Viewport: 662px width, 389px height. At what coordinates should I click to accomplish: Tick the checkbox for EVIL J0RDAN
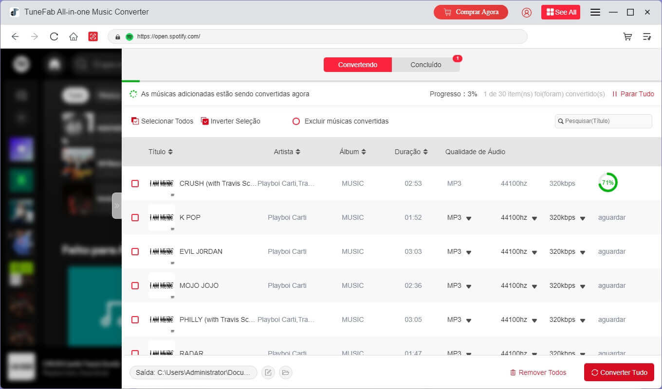[135, 251]
